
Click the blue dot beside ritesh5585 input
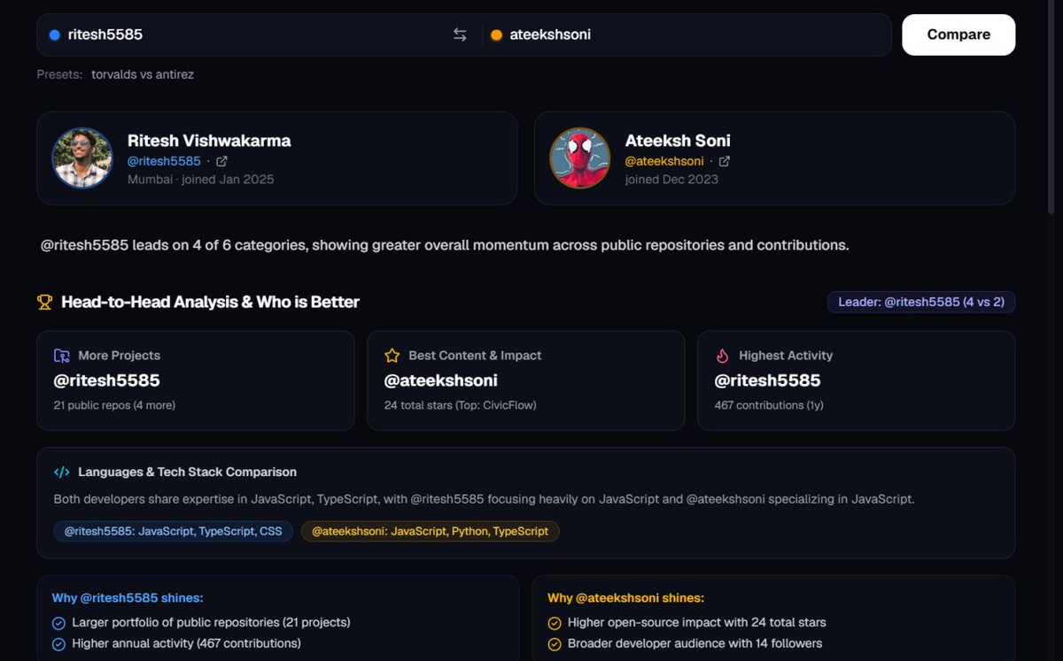[x=55, y=35]
